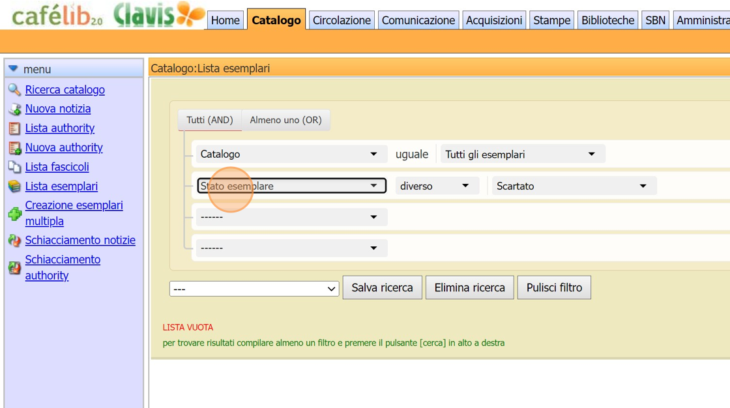Click the Elimina ricerca button

[470, 287]
